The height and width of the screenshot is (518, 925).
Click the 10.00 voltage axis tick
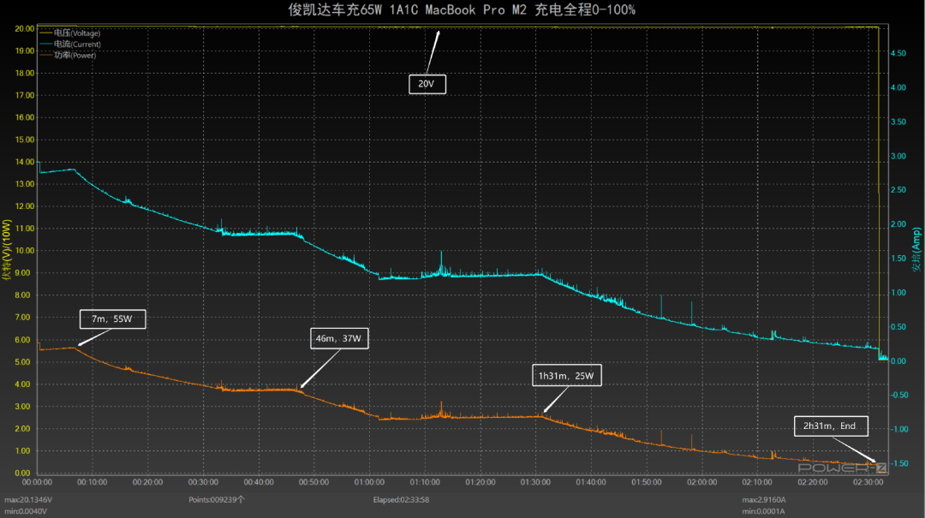pos(25,251)
